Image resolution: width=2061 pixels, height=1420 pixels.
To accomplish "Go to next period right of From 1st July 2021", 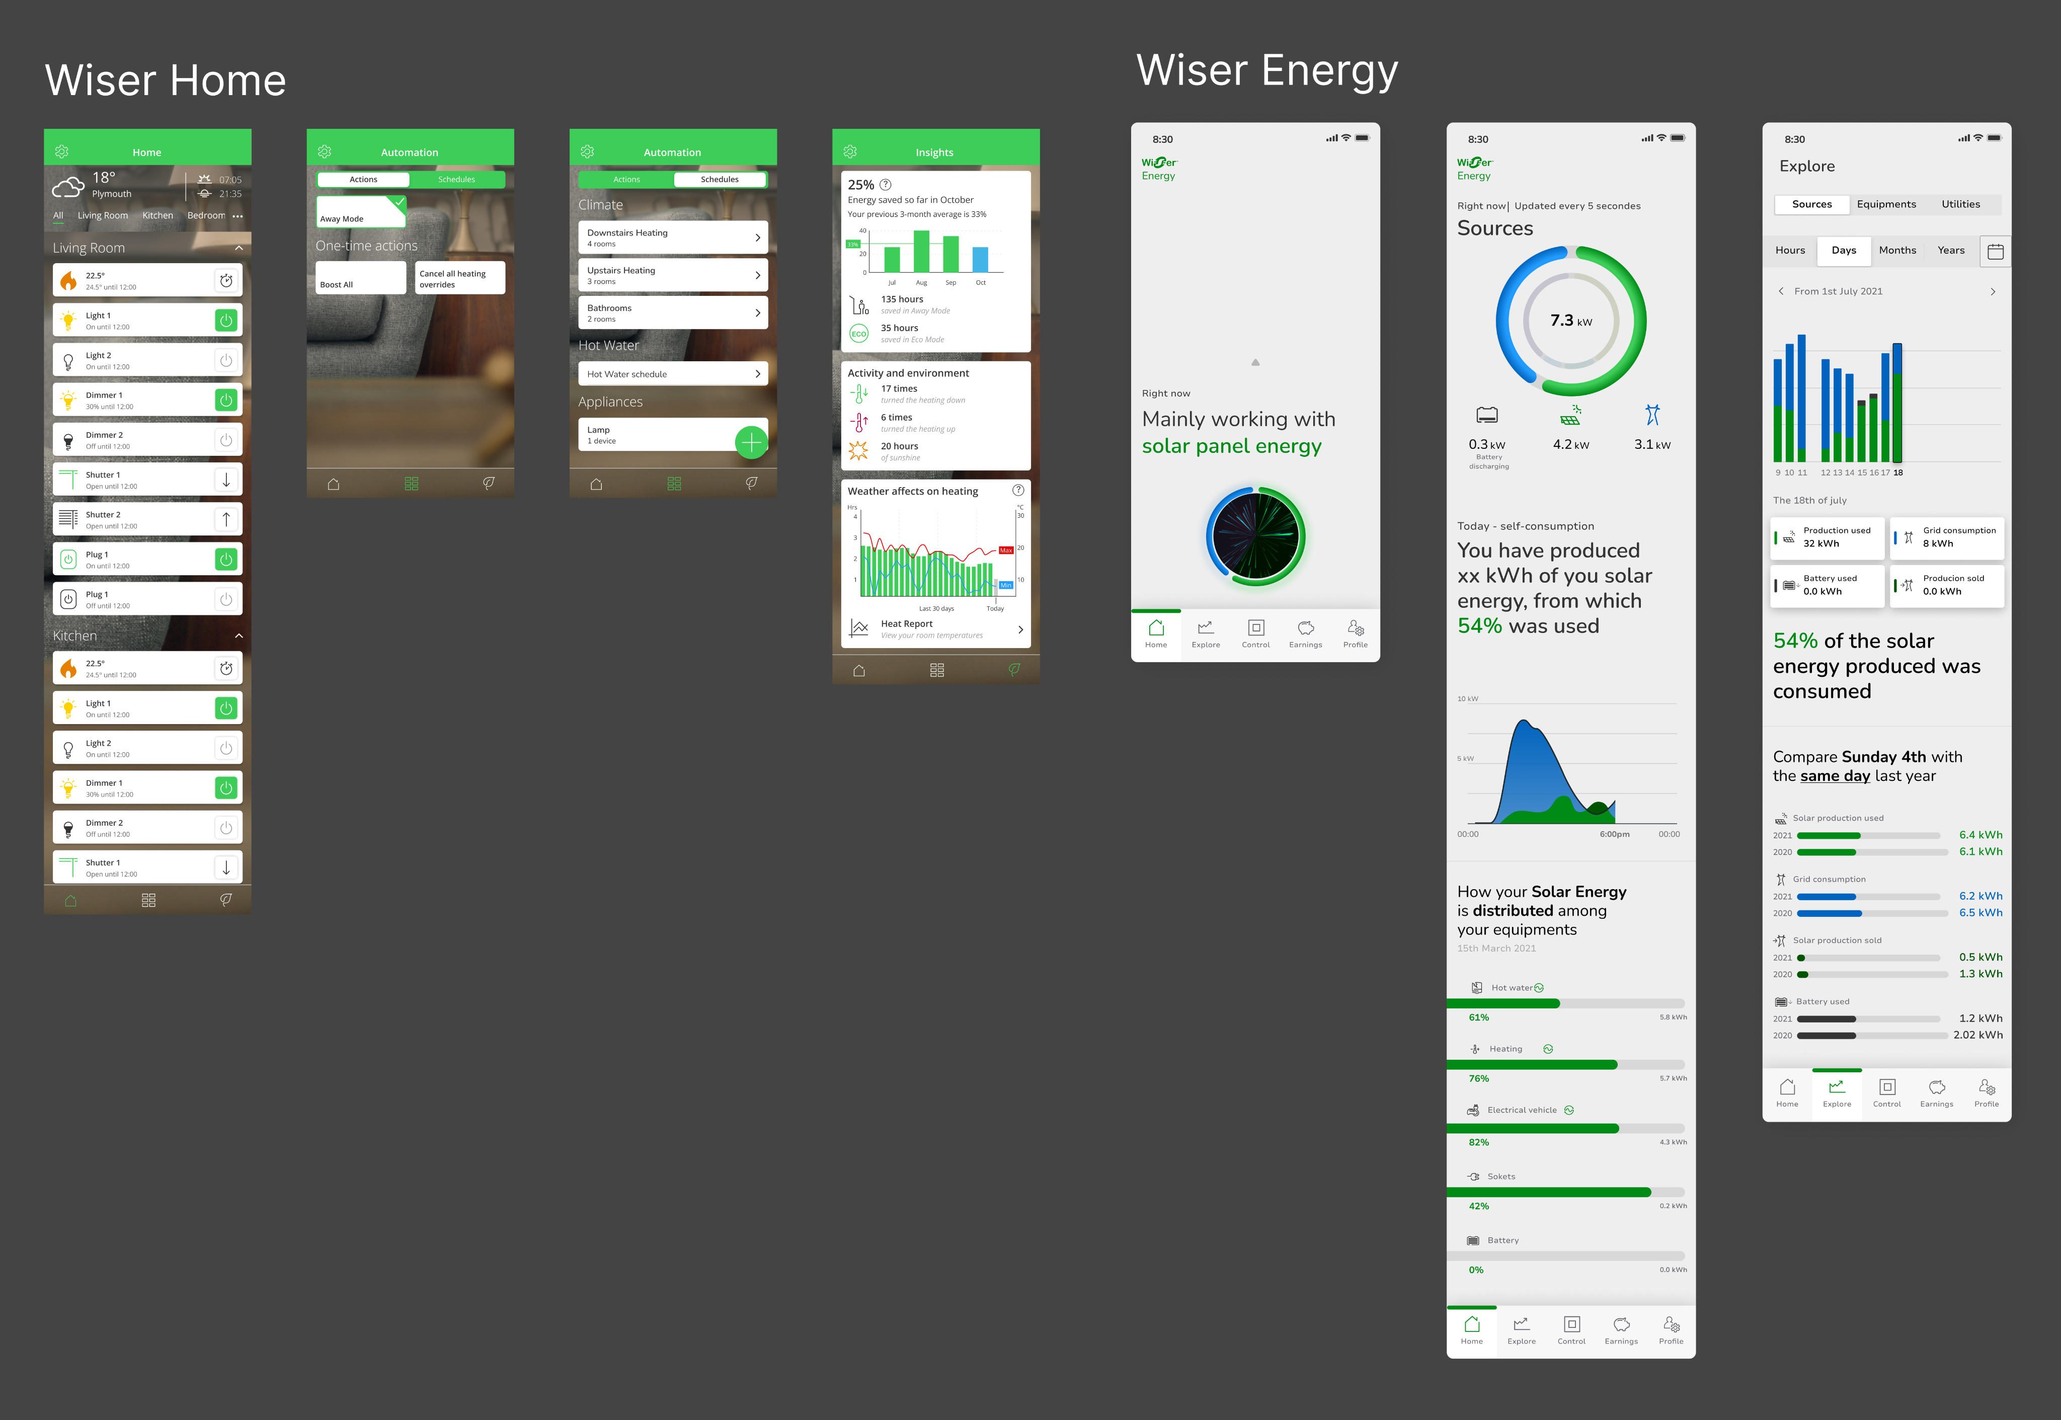I will [x=1993, y=291].
